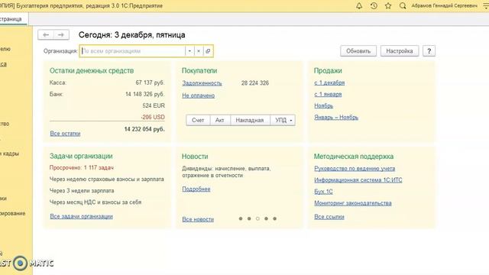Open Руководство по ведению учета link

(355, 168)
